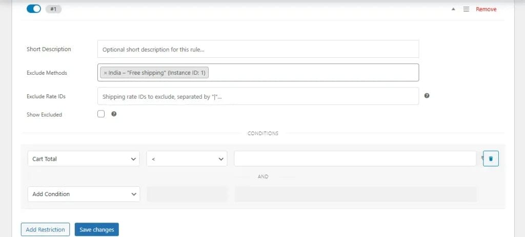Toggle the rule #1 enable switch

tap(33, 9)
